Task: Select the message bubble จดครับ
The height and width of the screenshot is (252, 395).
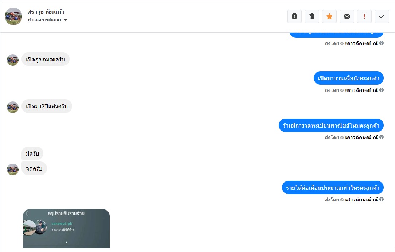Action: 34,168
